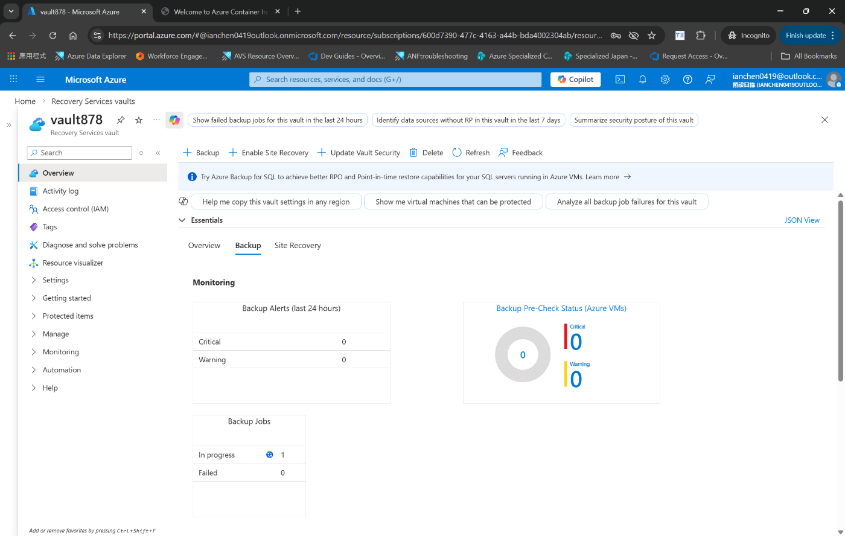This screenshot has width=845, height=536.
Task: Mark vault878 as favorite star
Action: [x=139, y=120]
